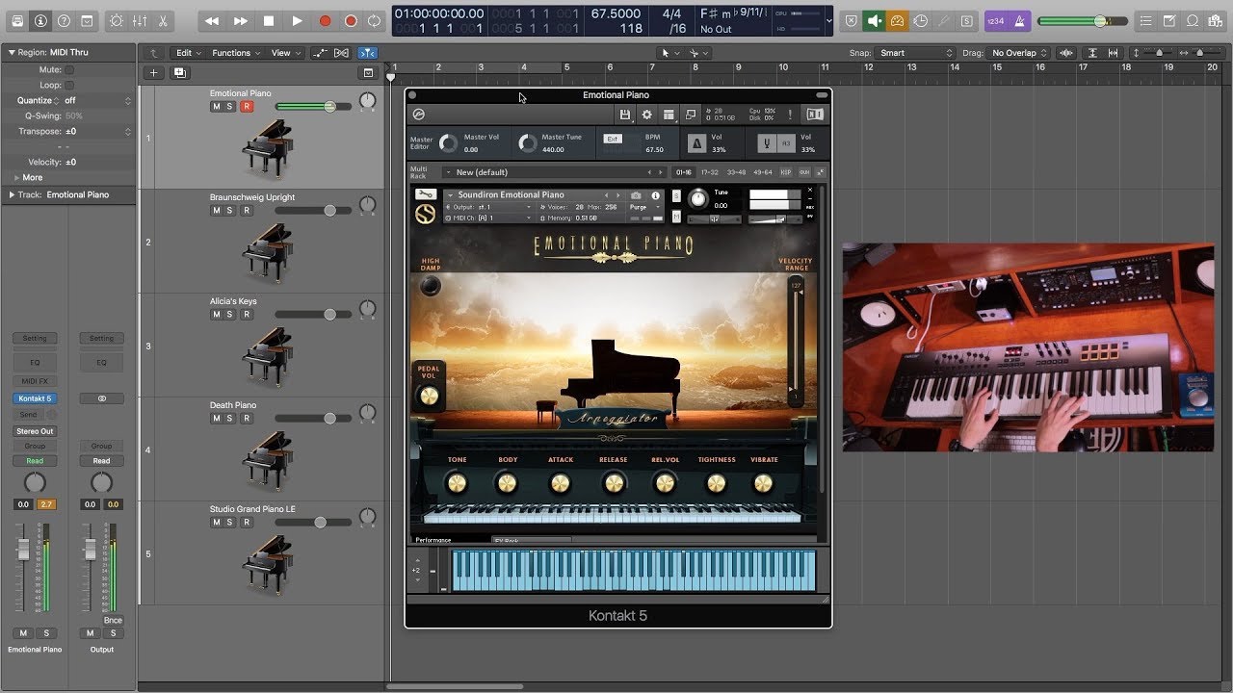
Task: Open the Smart Controls button in control bar
Action: [116, 20]
